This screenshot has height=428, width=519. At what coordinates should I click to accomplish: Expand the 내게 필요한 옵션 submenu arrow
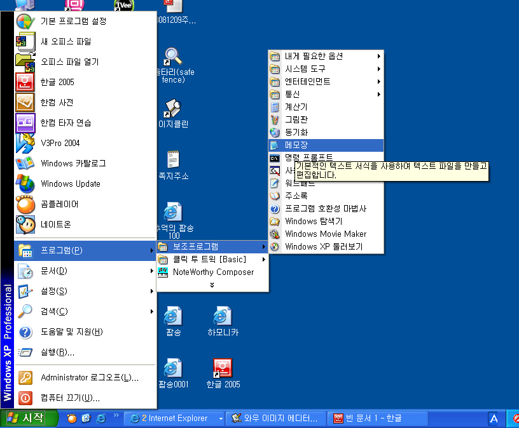(379, 56)
